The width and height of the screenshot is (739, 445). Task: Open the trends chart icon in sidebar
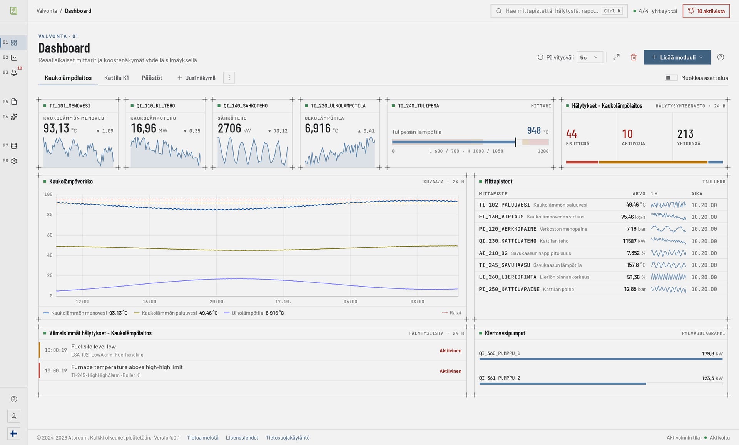[x=14, y=58]
